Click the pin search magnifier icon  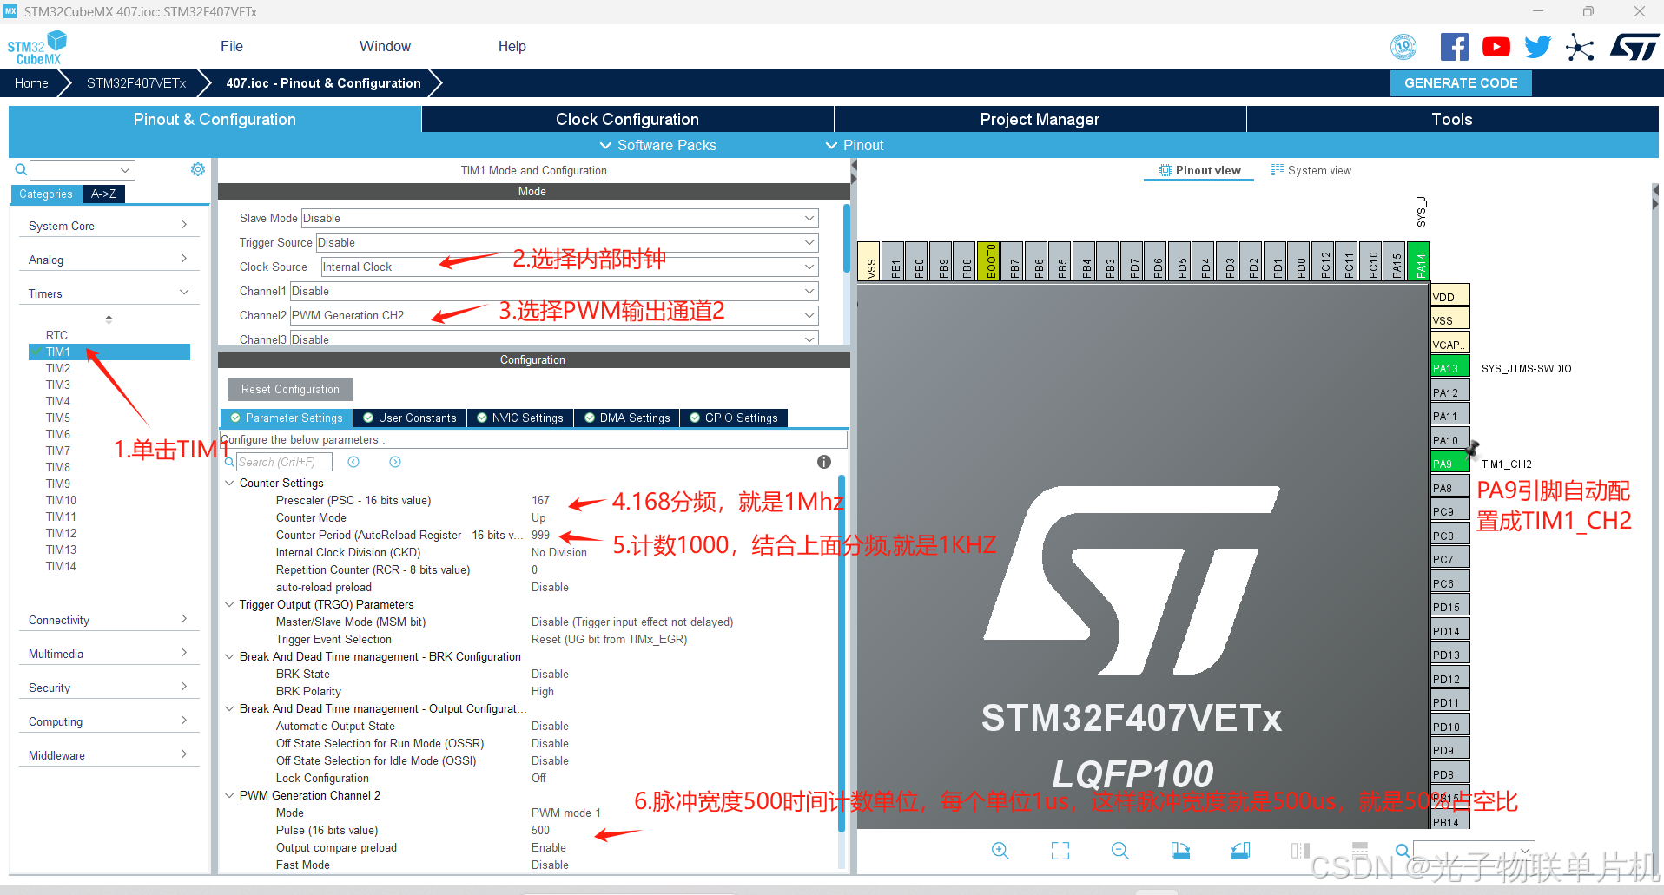pos(1403,851)
